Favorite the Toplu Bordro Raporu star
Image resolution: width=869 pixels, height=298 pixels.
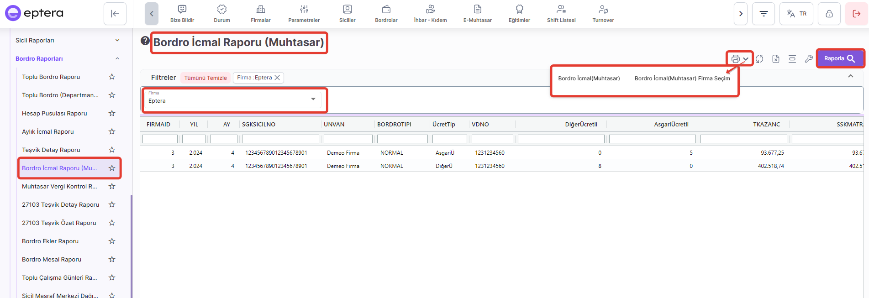click(112, 77)
